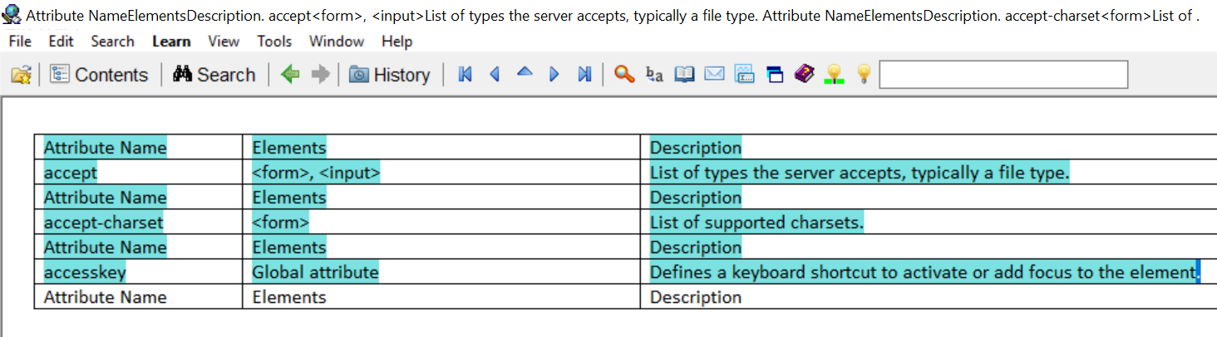Click the magnifying glass find icon
This screenshot has height=337, width=1217.
click(x=624, y=75)
